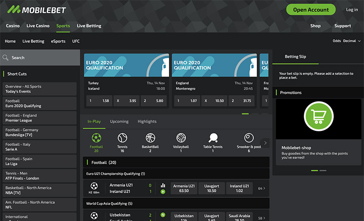The width and height of the screenshot is (364, 221).
Task: Click the Mobilebet logo
Action: 37,10
